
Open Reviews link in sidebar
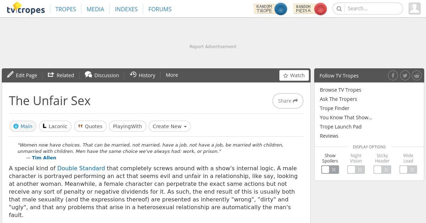329,136
